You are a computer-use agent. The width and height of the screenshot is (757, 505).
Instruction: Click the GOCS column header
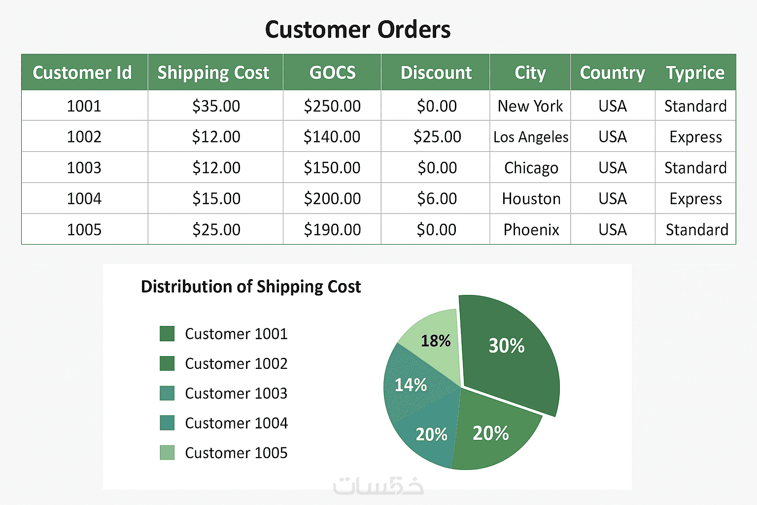(332, 72)
